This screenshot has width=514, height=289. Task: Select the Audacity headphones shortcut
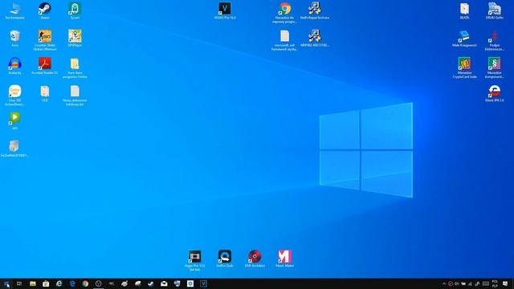[x=14, y=66]
